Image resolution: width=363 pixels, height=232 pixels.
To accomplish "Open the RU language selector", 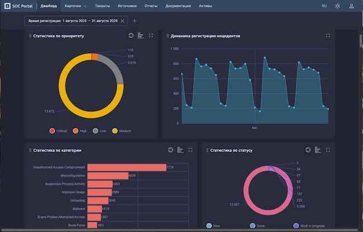I will pyautogui.click(x=324, y=6).
